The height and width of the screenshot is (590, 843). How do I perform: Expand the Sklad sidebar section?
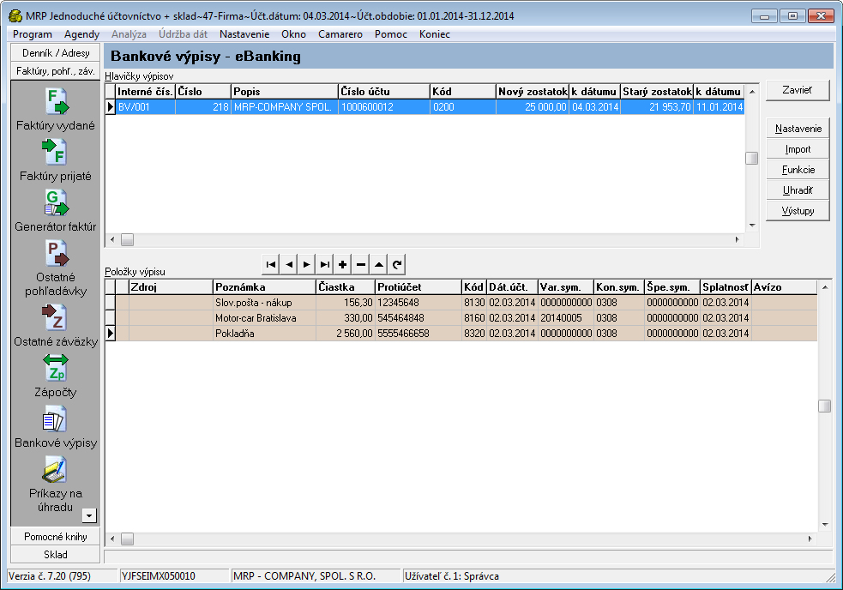click(56, 555)
